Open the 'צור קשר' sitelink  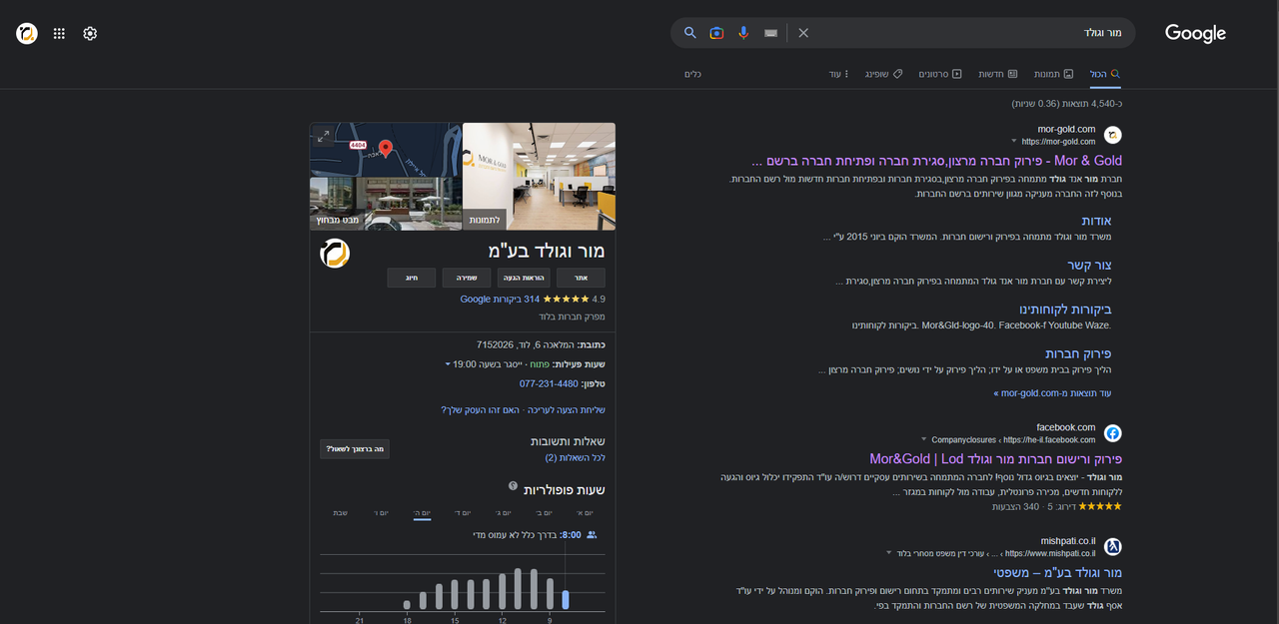pyautogui.click(x=1089, y=265)
